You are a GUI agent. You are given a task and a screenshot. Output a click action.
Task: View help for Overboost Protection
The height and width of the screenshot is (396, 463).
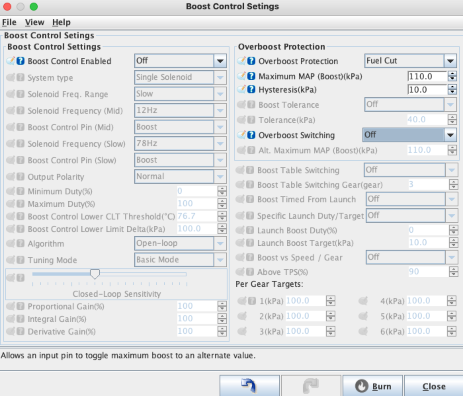[251, 61]
